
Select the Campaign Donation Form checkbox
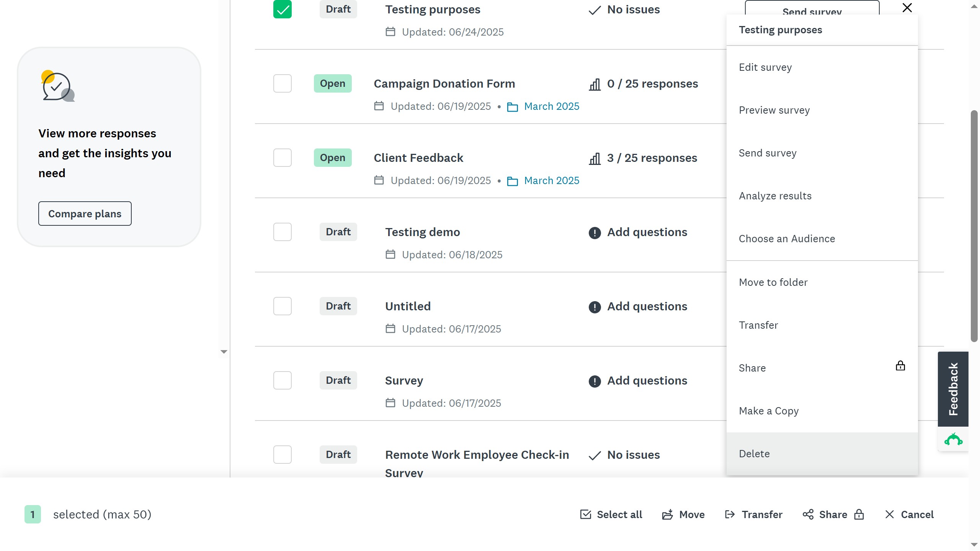(282, 83)
